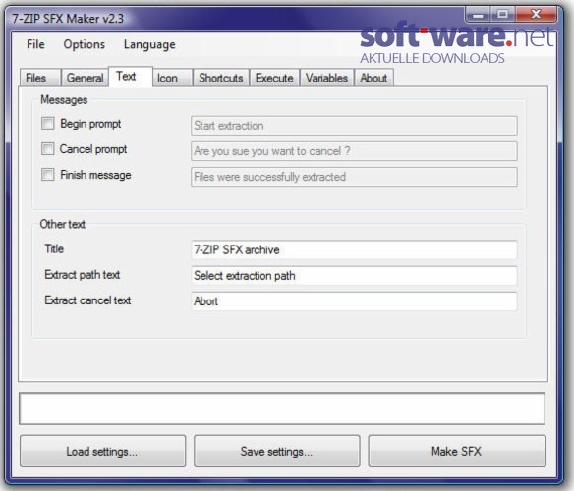Click the Load settings button

click(102, 451)
